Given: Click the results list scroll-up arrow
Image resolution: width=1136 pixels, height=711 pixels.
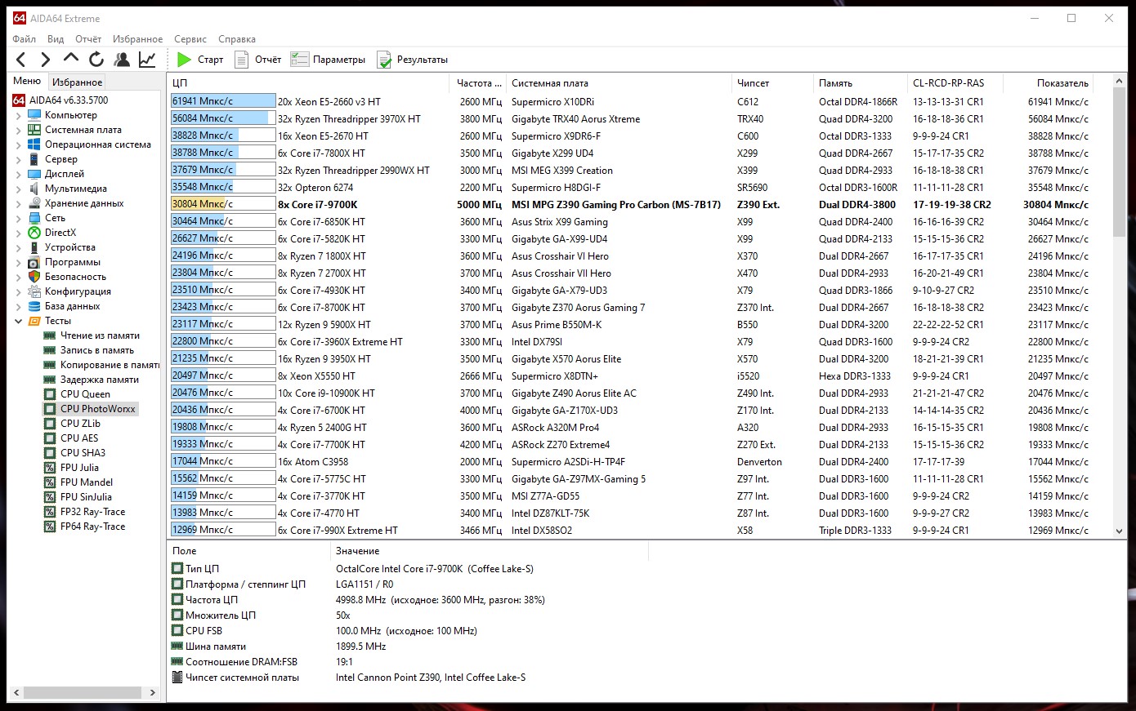Looking at the screenshot, I should (x=1120, y=82).
